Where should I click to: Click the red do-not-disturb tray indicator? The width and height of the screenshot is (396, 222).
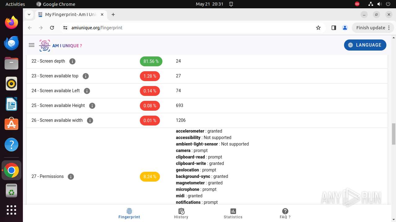point(357,4)
